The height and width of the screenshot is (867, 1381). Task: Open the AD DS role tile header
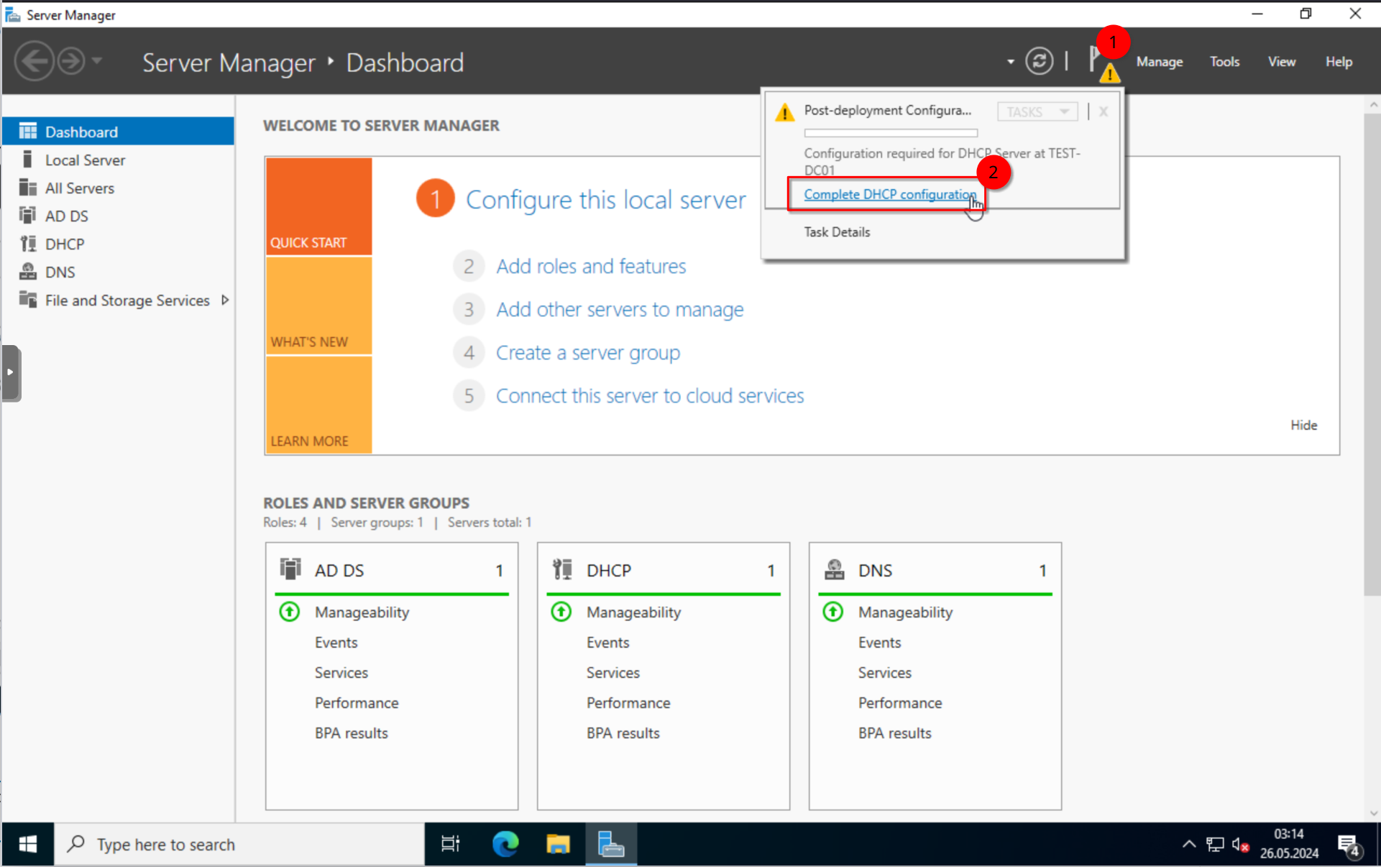pos(392,570)
